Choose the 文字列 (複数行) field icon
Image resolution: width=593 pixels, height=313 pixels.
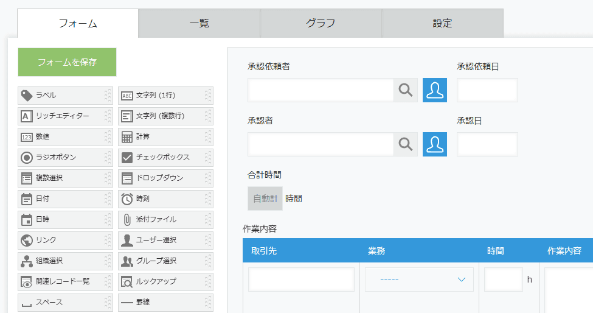[127, 116]
